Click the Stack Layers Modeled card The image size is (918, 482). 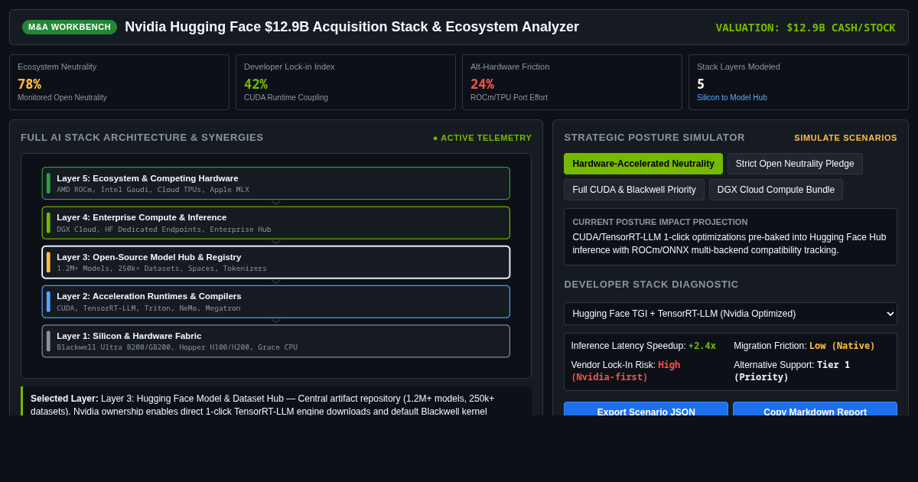pyautogui.click(x=799, y=82)
